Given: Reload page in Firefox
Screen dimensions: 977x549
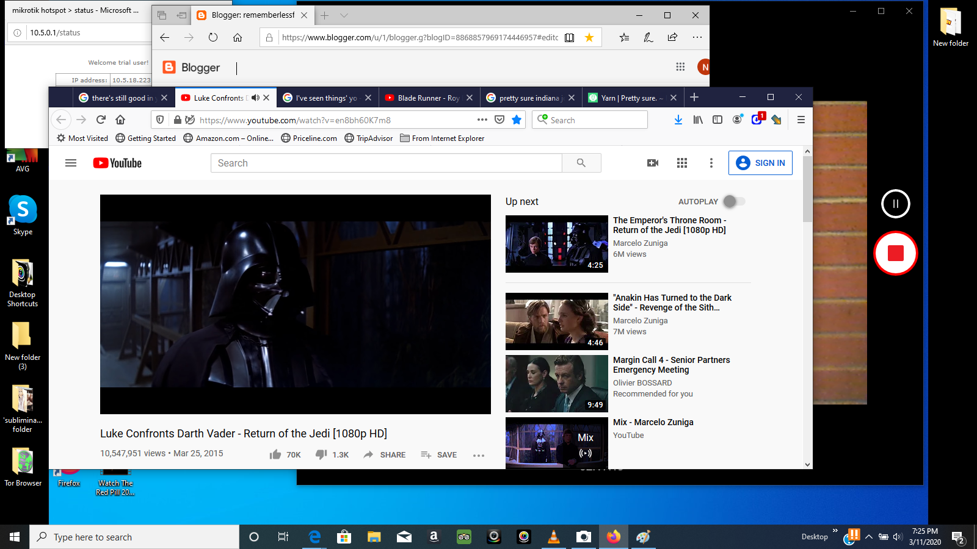Looking at the screenshot, I should [x=101, y=120].
